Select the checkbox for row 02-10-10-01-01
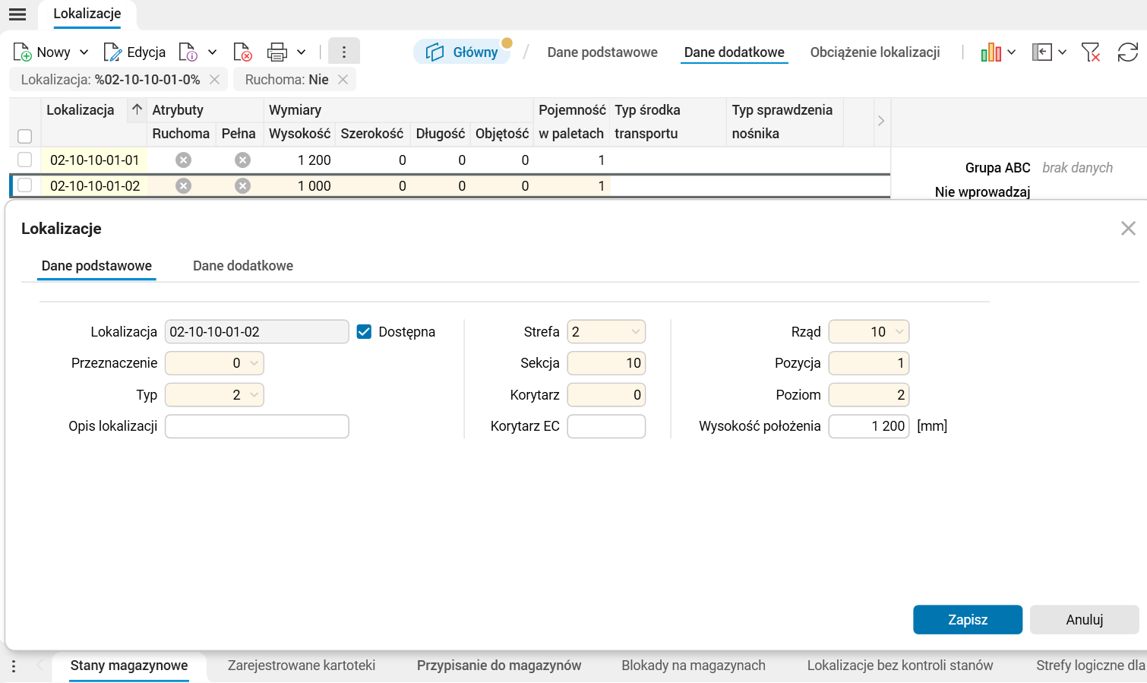1147x683 pixels. [x=24, y=160]
